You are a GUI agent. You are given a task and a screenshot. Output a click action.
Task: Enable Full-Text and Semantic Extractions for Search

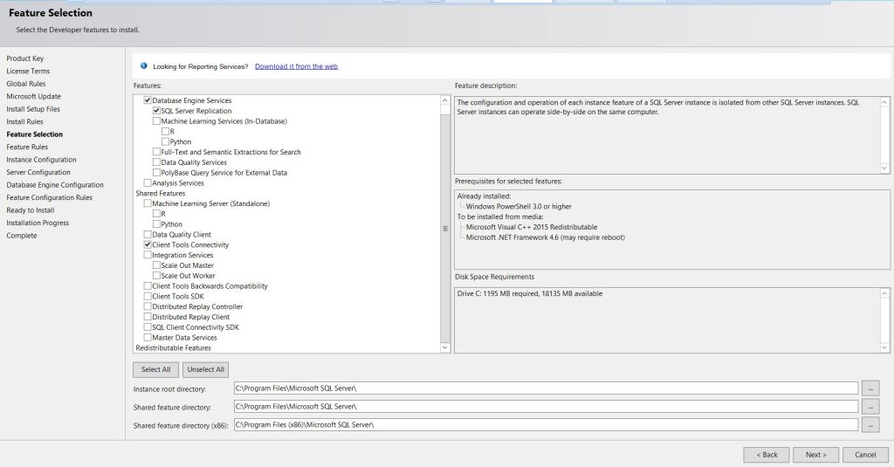click(x=156, y=152)
